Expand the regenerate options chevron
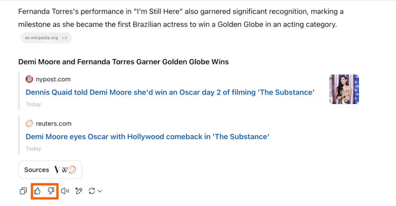This screenshot has width=396, height=206. coord(100,191)
